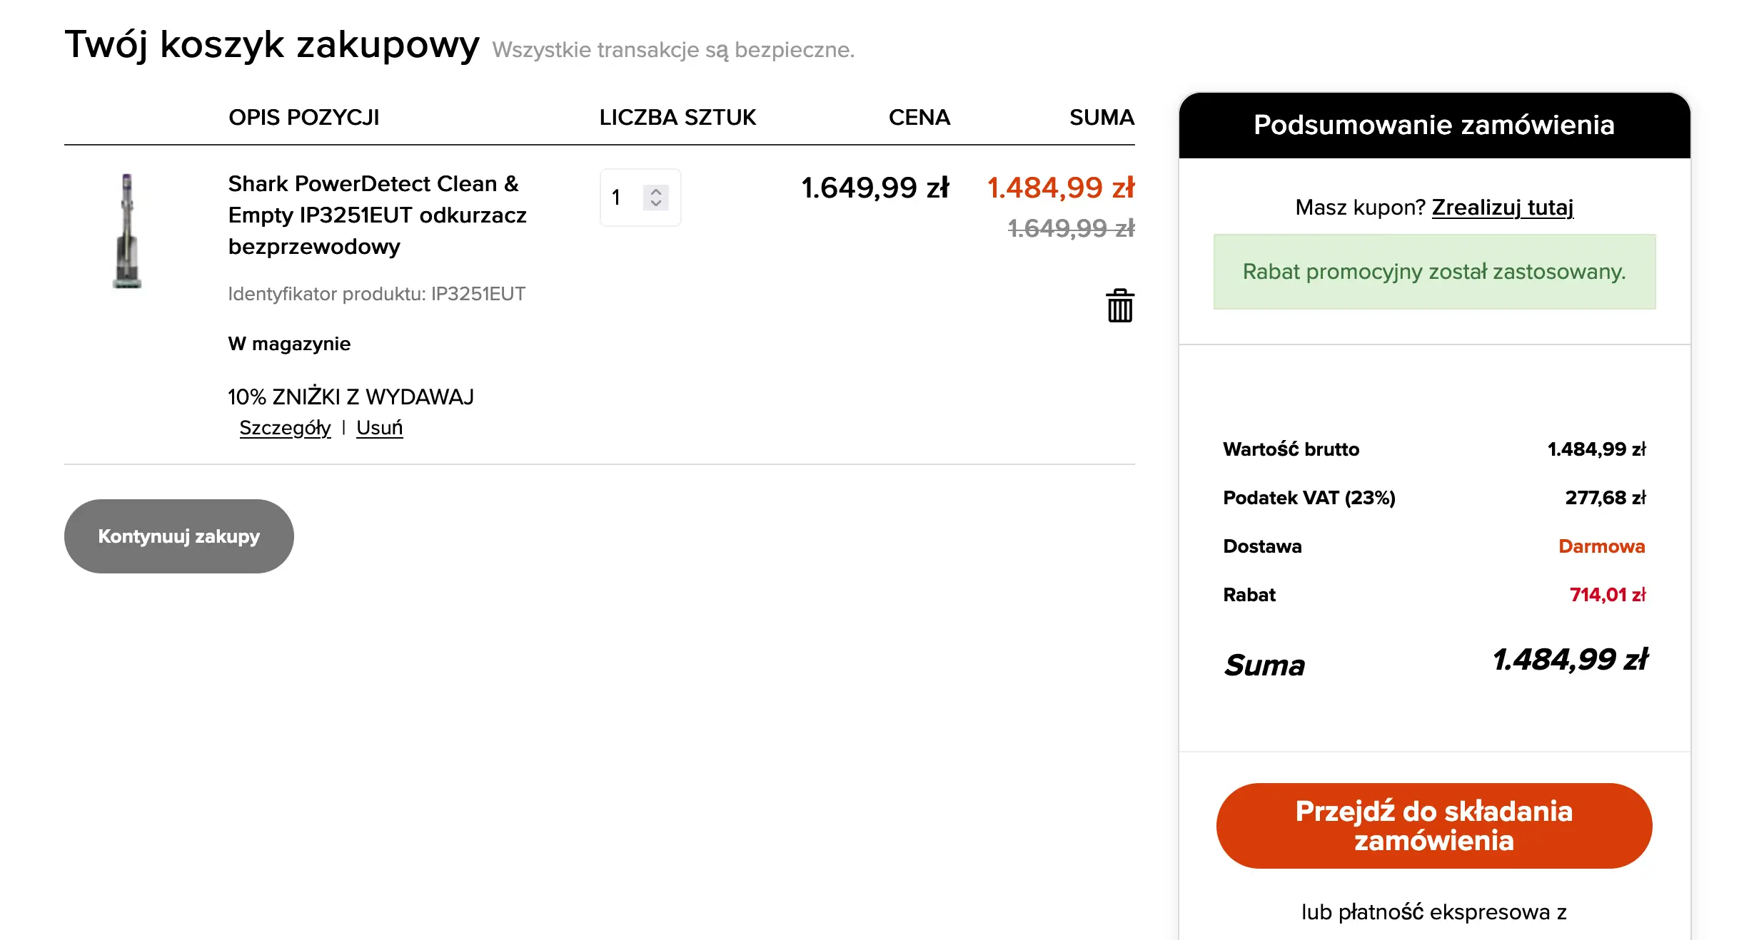Click the Zrealizuj tutaj coupon link
This screenshot has height=940, width=1749.
pos(1502,208)
